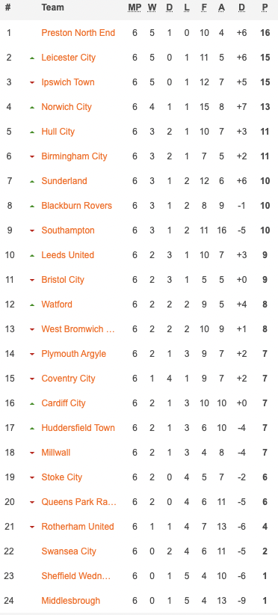Open Leicester City team page
Viewport: 278px width, 615px height.
[x=69, y=58]
